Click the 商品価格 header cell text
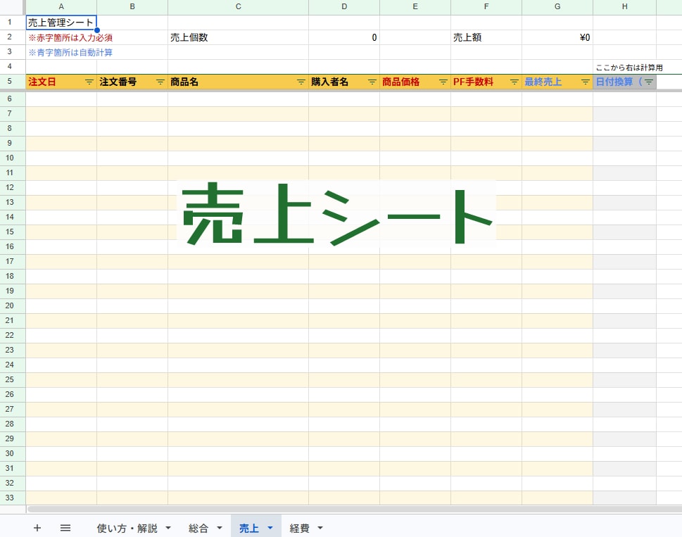The width and height of the screenshot is (682, 537). [400, 82]
